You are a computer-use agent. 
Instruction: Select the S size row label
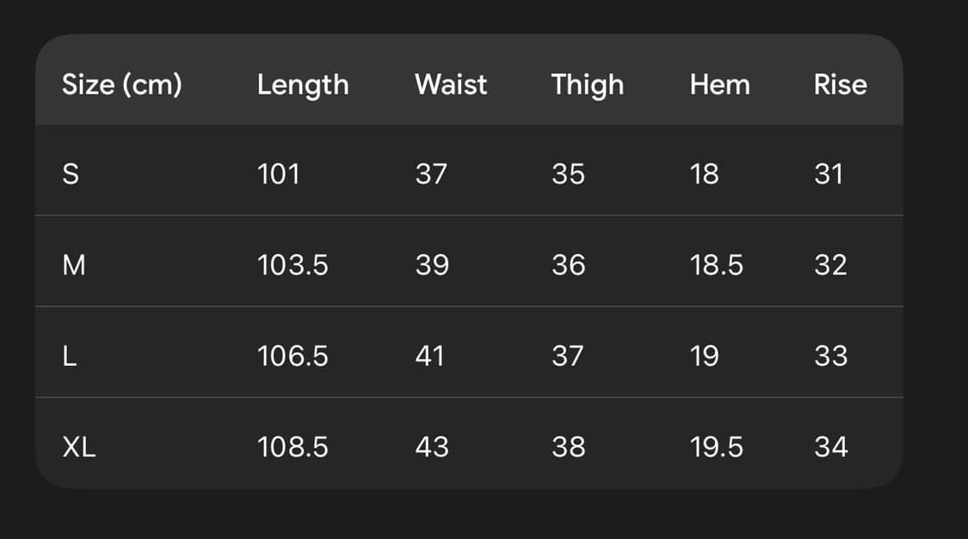click(71, 174)
